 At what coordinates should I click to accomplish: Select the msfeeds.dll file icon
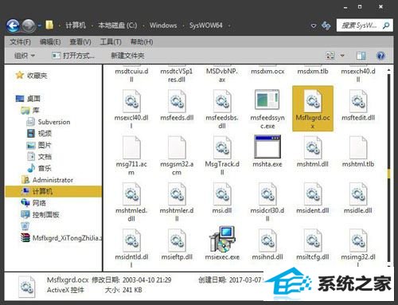coord(177,101)
